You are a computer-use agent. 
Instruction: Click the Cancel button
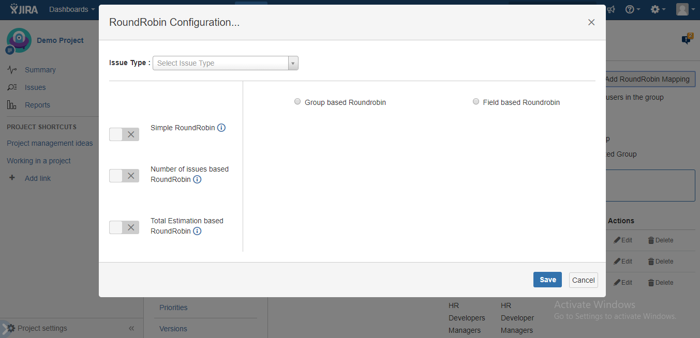tap(584, 280)
